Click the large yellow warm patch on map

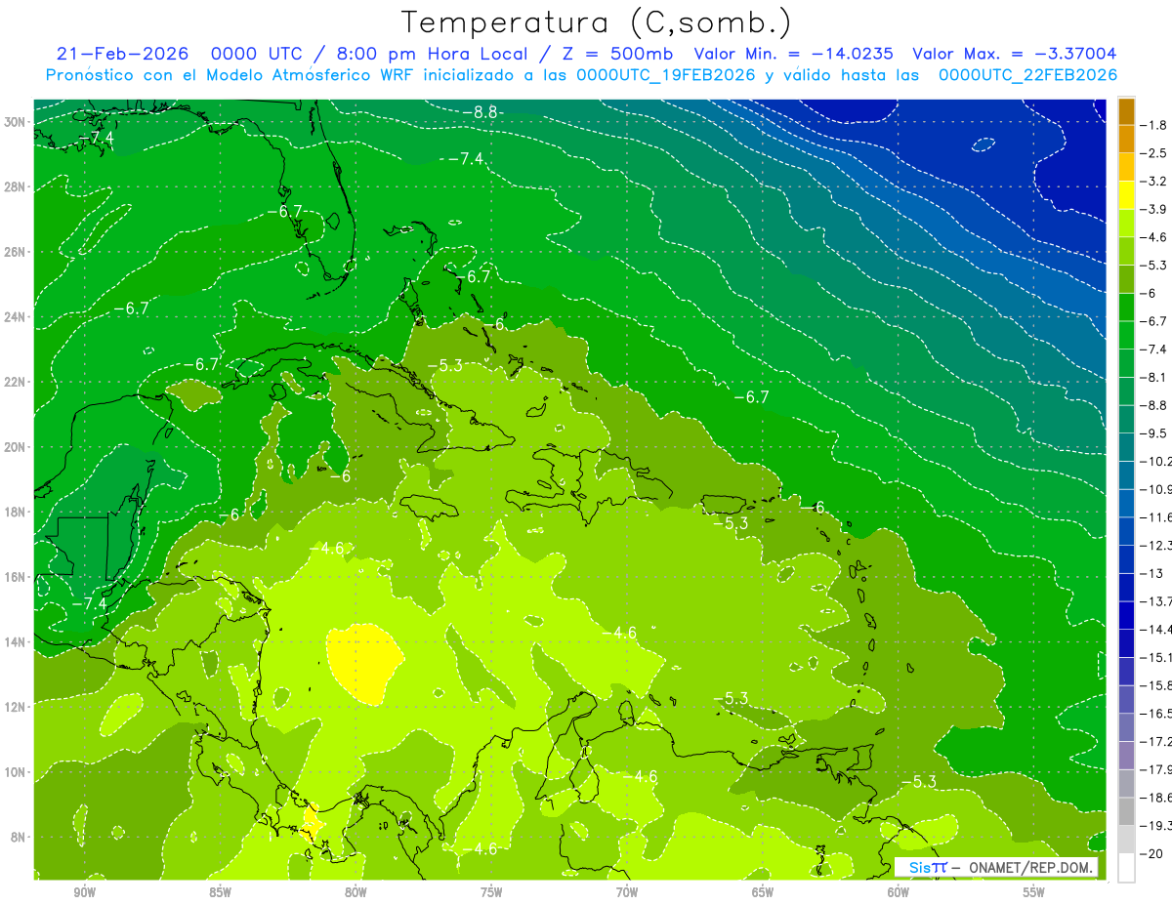coord(364,663)
